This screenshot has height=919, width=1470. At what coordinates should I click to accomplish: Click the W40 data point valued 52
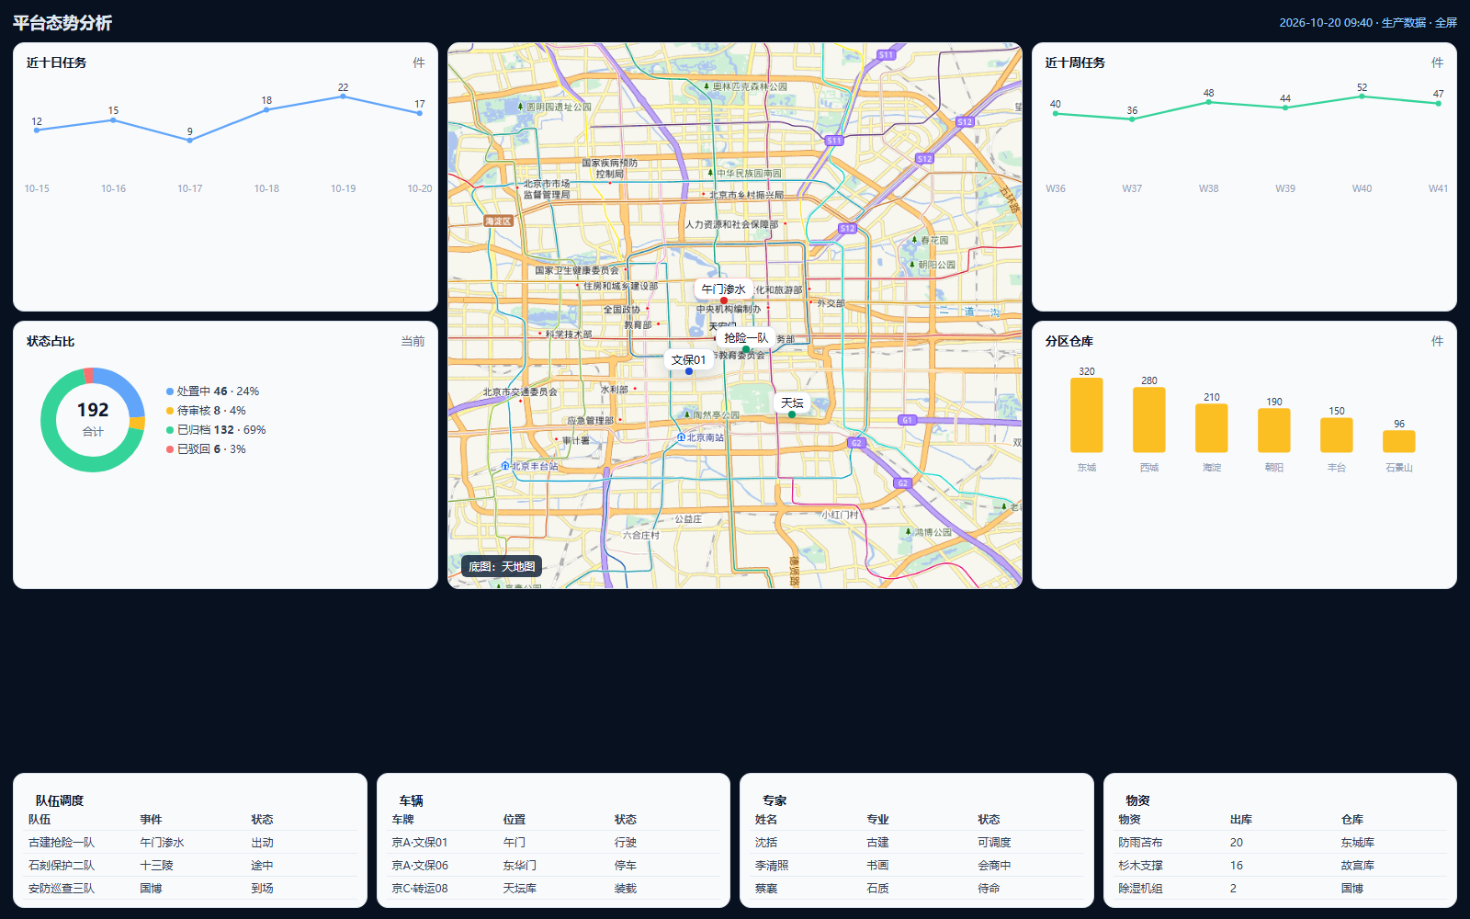click(x=1362, y=96)
